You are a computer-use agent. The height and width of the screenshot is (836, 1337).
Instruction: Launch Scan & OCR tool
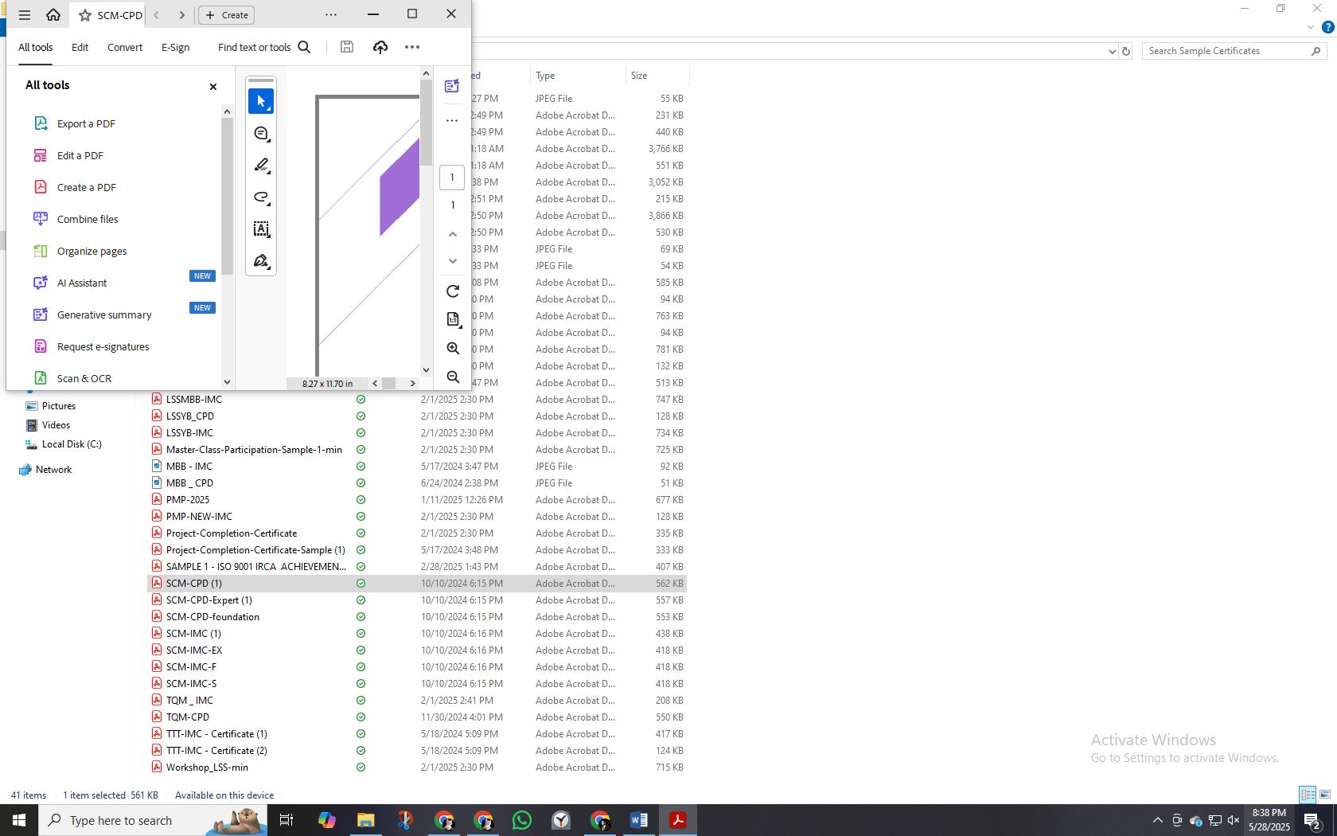click(84, 378)
